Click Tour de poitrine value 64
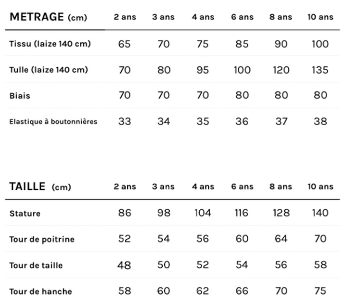The width and height of the screenshot is (346, 306). click(x=281, y=239)
